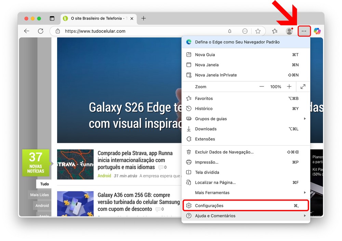Image resolution: width=342 pixels, height=241 pixels.
Task: Expand Ajuda e Comentários submenu
Action: (x=246, y=216)
